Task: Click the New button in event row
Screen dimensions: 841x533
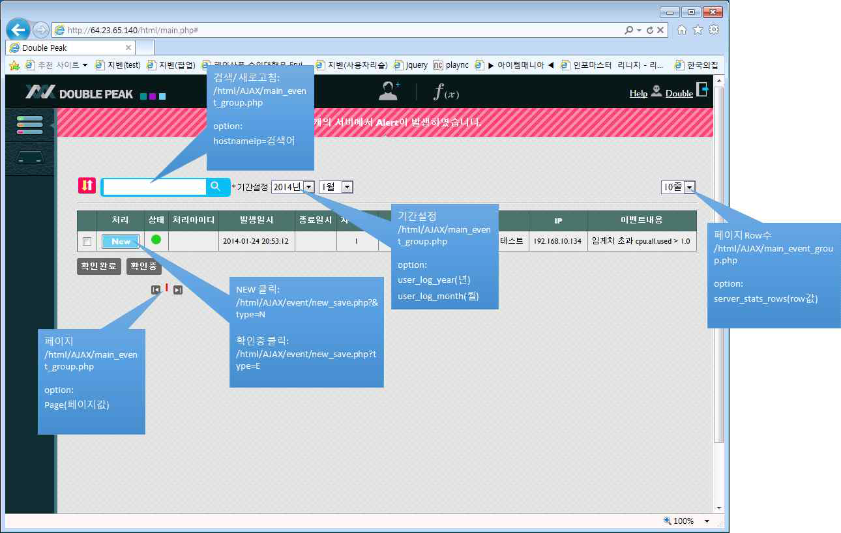Action: (121, 242)
